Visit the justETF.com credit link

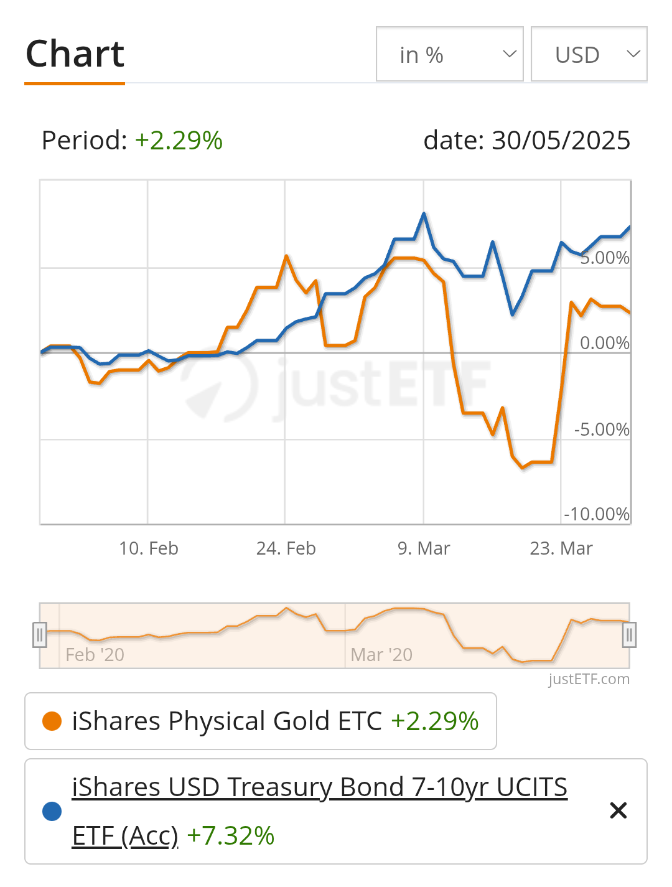589,679
